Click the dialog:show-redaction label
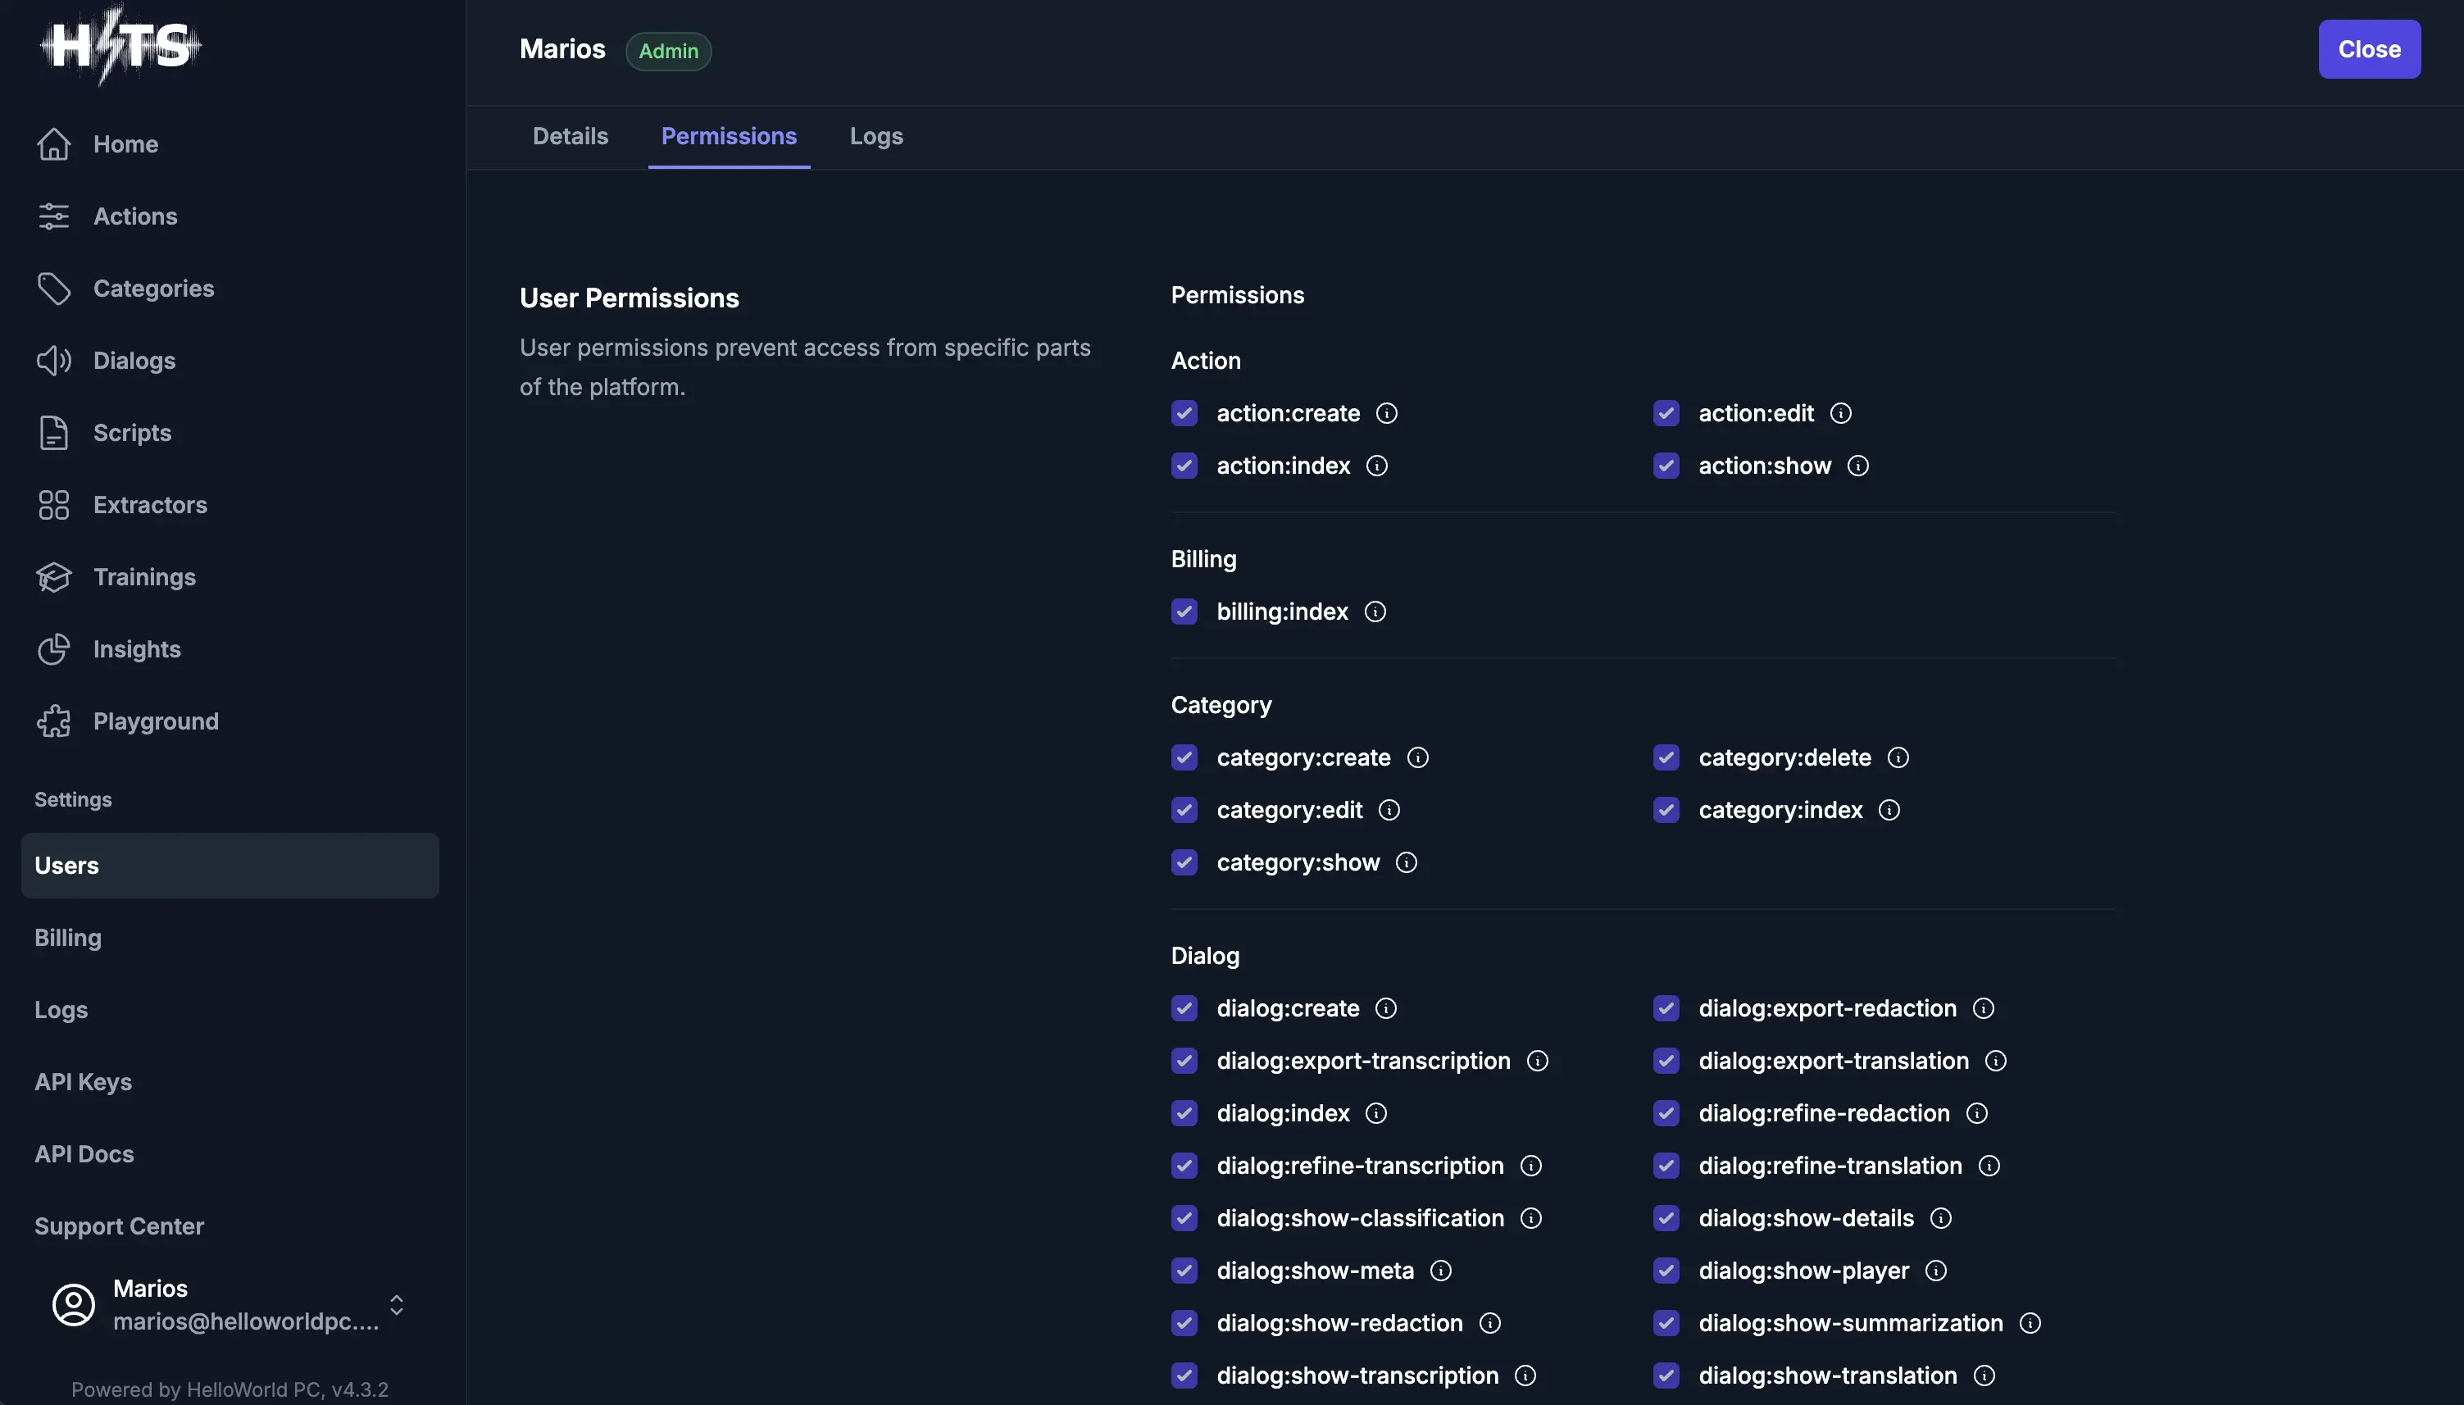2464x1405 pixels. (1340, 1323)
